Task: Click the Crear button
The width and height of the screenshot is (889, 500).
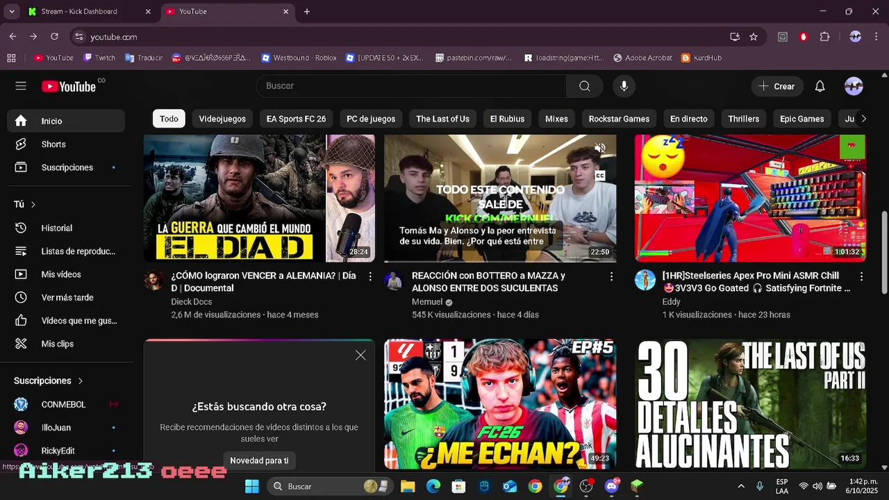Action: [x=777, y=86]
